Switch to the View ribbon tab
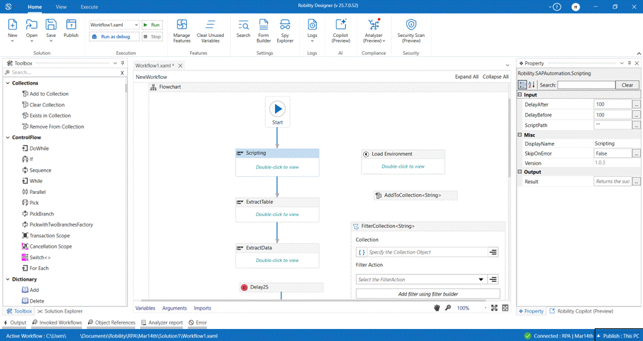This screenshot has width=643, height=341. click(61, 7)
